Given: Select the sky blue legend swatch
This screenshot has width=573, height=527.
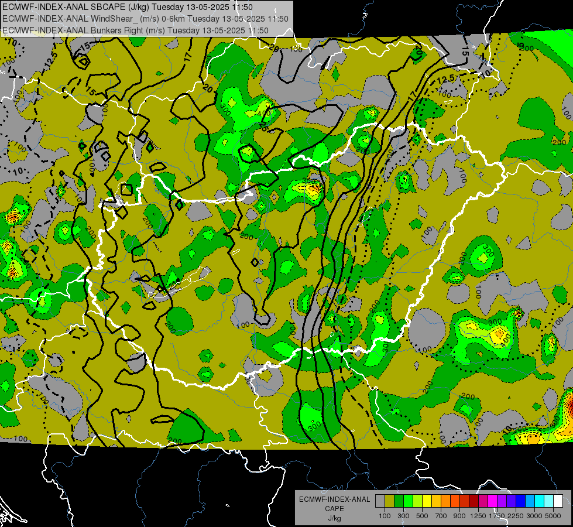Looking at the screenshot, I should tap(530, 501).
